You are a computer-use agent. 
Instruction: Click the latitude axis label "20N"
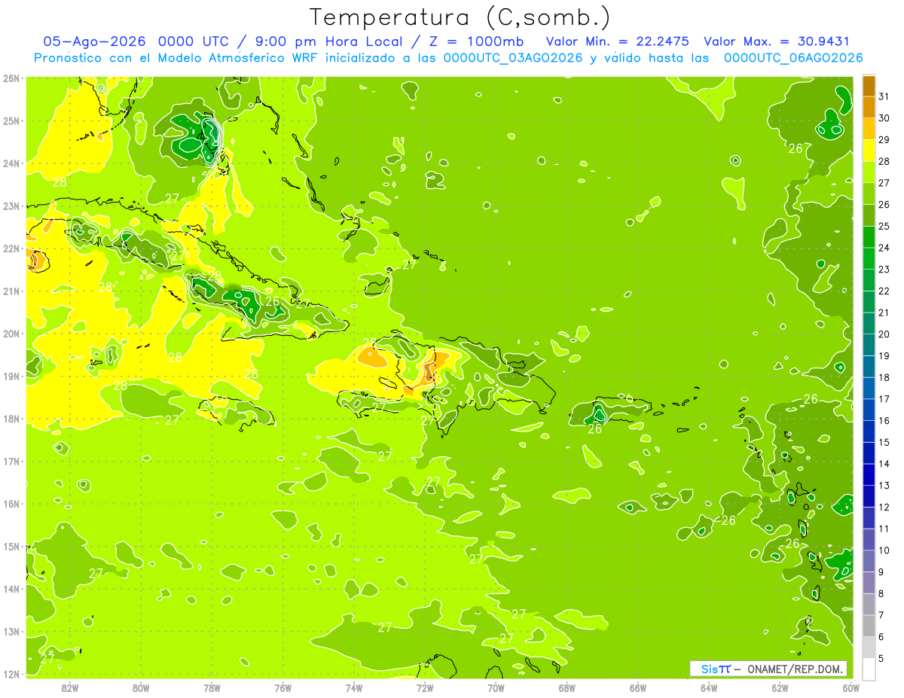pos(12,334)
